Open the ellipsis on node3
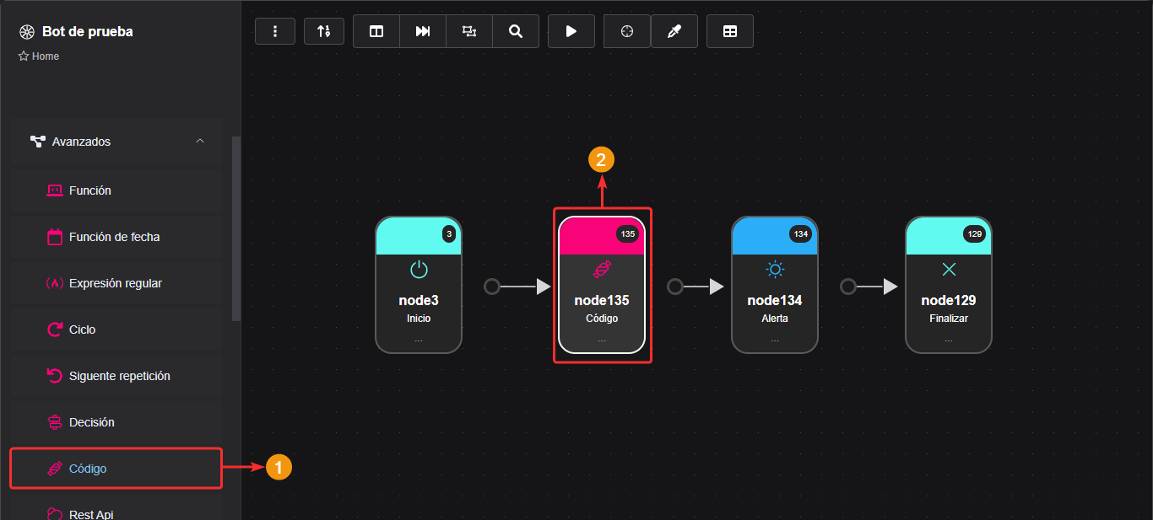This screenshot has height=520, width=1153. [419, 340]
